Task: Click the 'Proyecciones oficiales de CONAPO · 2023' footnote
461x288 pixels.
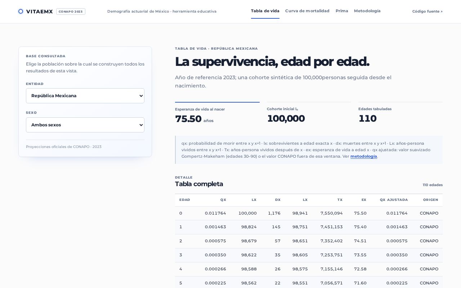Action: 64,147
